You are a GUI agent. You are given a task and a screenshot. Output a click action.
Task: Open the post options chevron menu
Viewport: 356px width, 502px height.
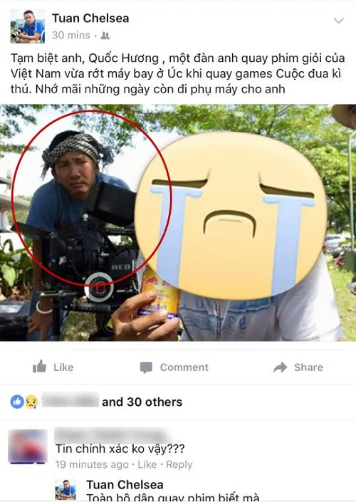point(338,21)
